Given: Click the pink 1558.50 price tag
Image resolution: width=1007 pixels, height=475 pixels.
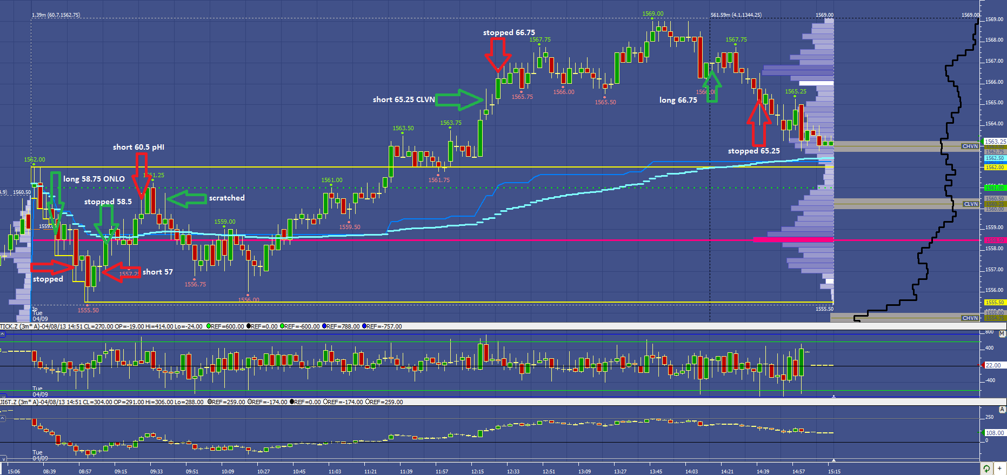Looking at the screenshot, I should coord(995,240).
